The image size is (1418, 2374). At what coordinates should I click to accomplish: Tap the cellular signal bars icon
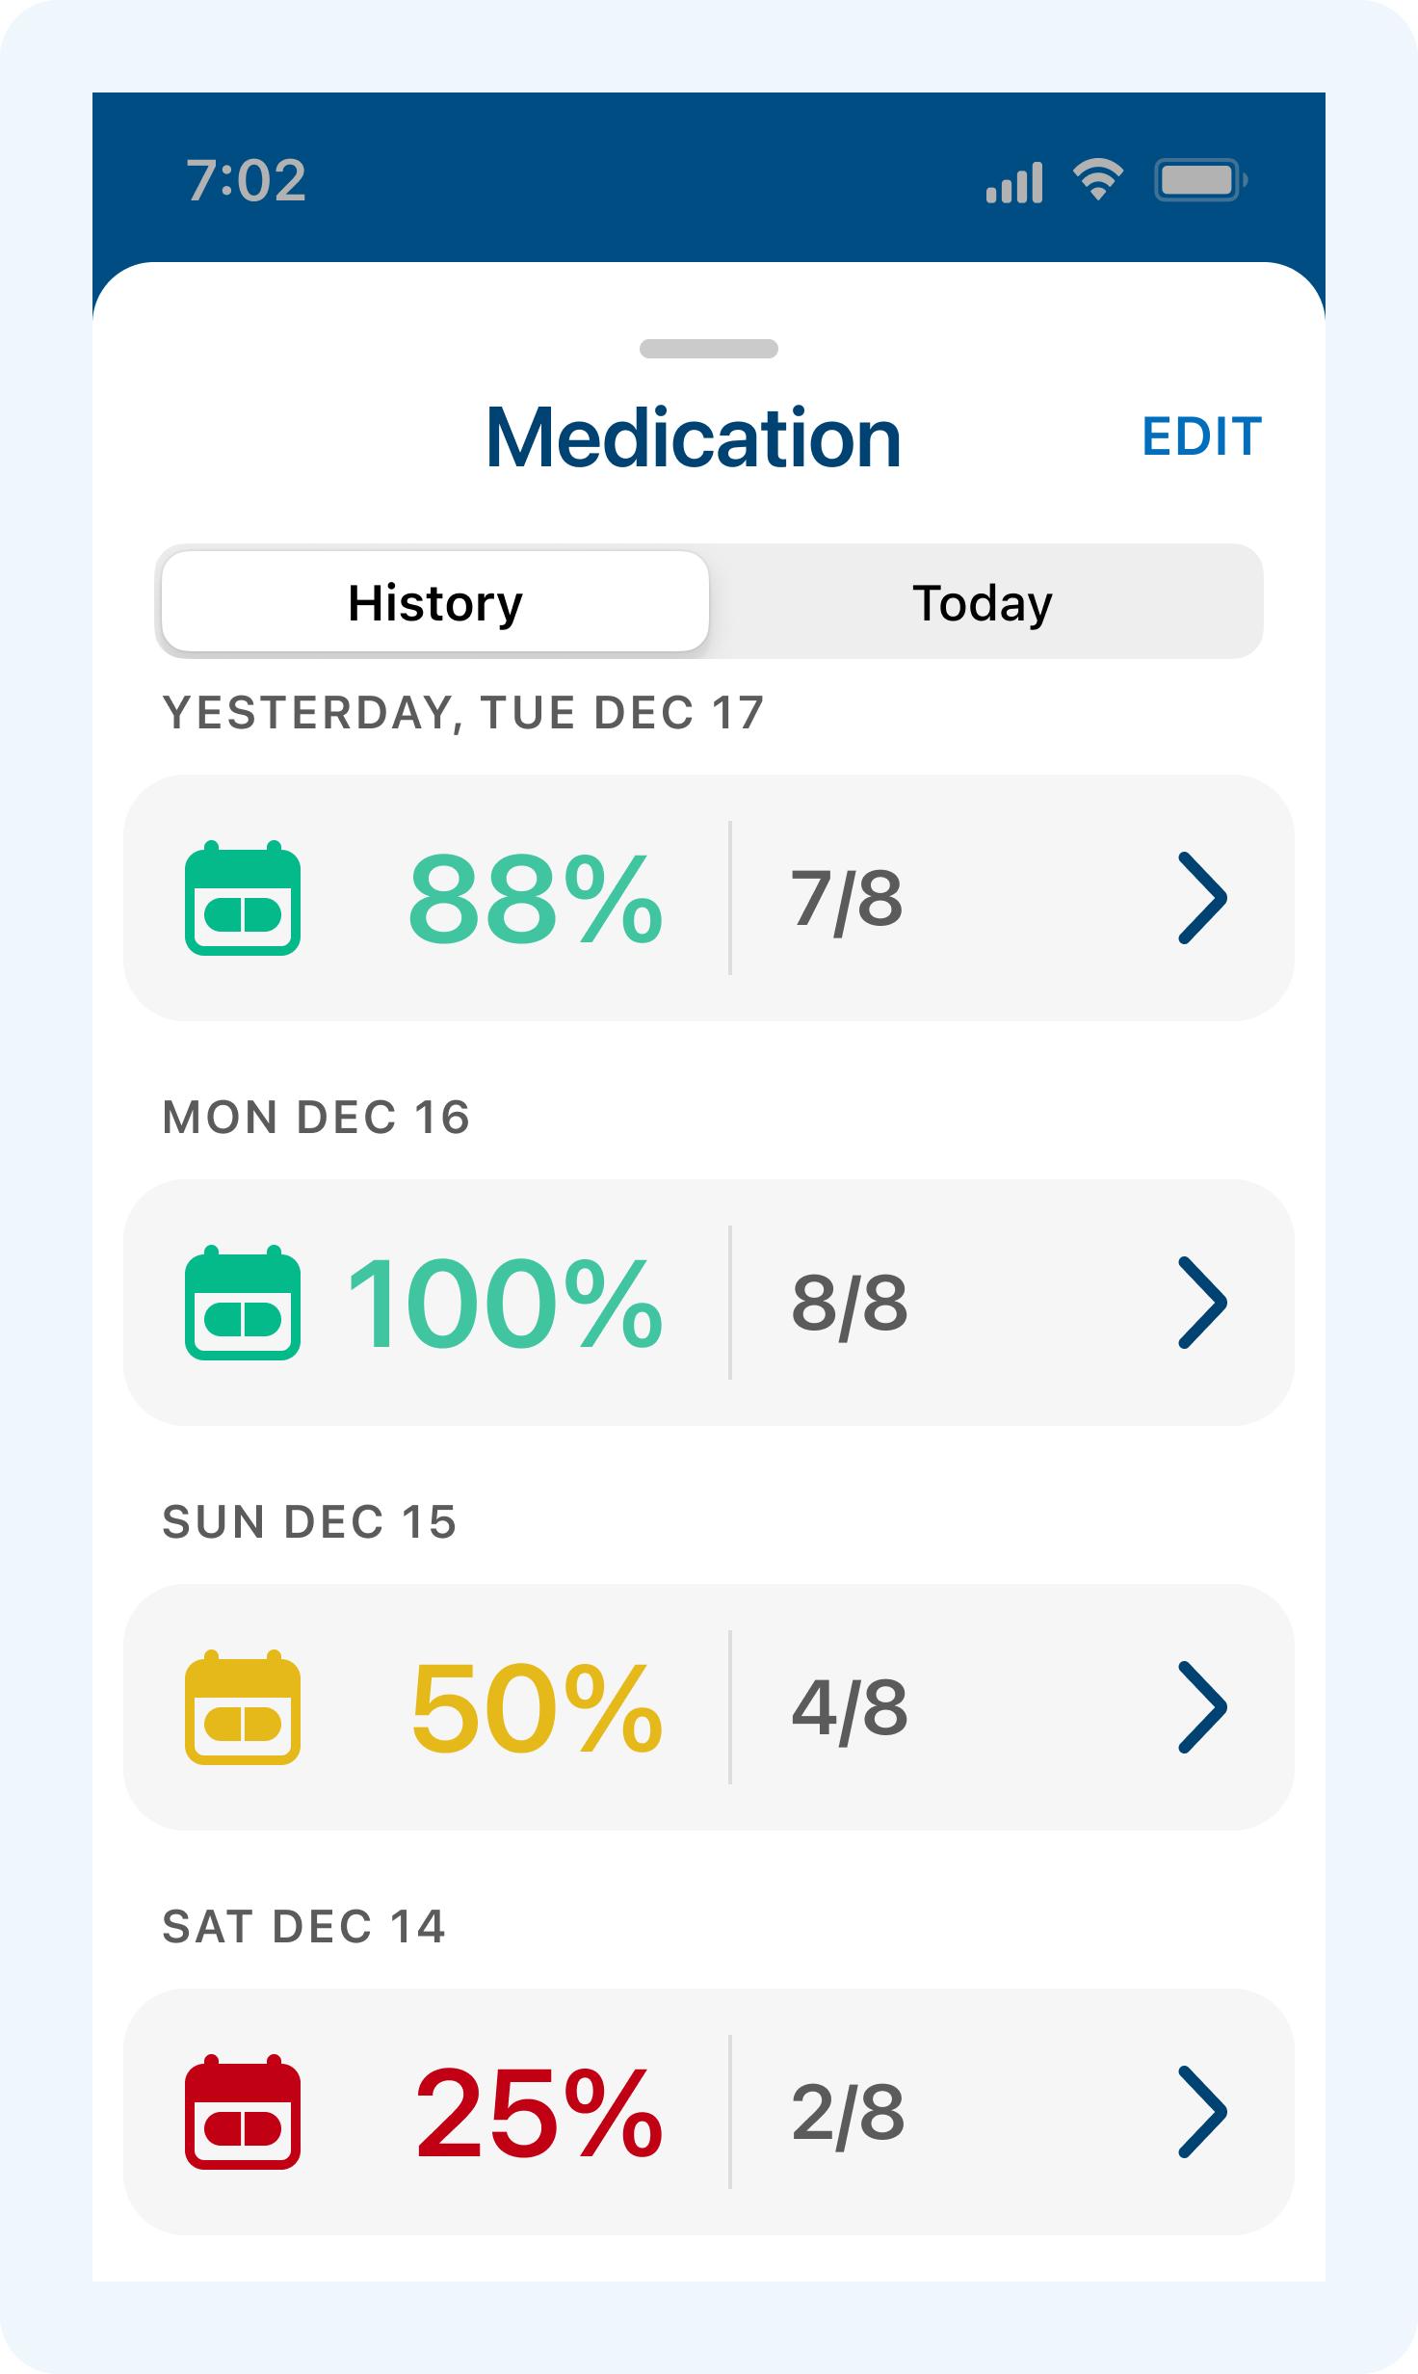point(1014,182)
